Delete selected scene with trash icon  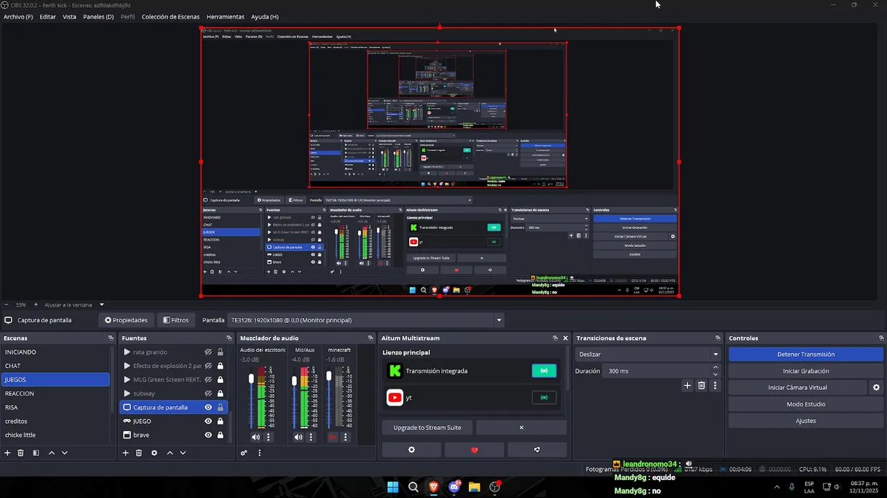click(21, 453)
